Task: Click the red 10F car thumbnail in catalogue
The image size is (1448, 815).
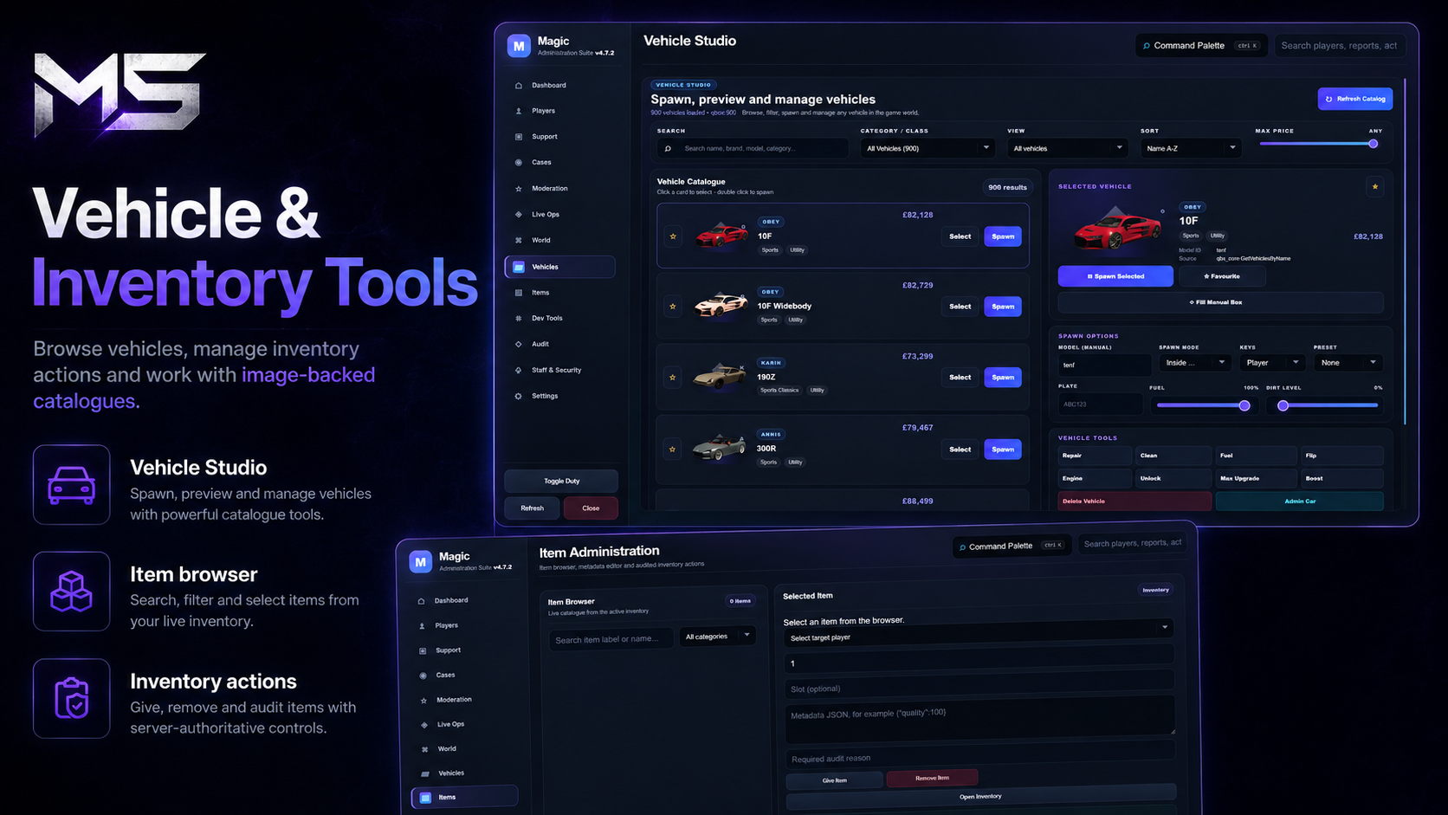Action: [x=721, y=235]
